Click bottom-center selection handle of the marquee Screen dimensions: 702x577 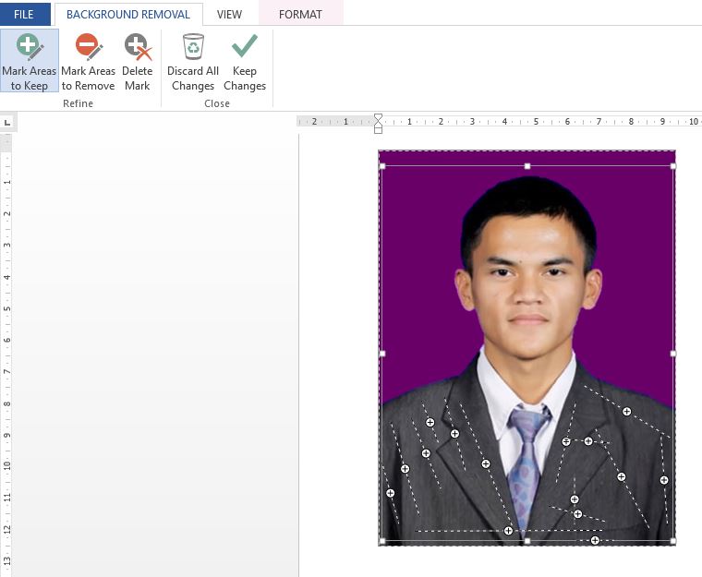point(527,541)
